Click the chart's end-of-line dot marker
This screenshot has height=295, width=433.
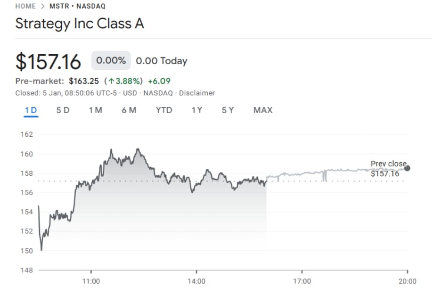click(407, 168)
